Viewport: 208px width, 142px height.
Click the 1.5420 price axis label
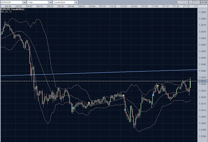(202, 97)
